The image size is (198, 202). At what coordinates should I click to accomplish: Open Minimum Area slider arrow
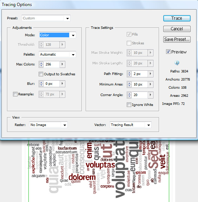[150, 84]
